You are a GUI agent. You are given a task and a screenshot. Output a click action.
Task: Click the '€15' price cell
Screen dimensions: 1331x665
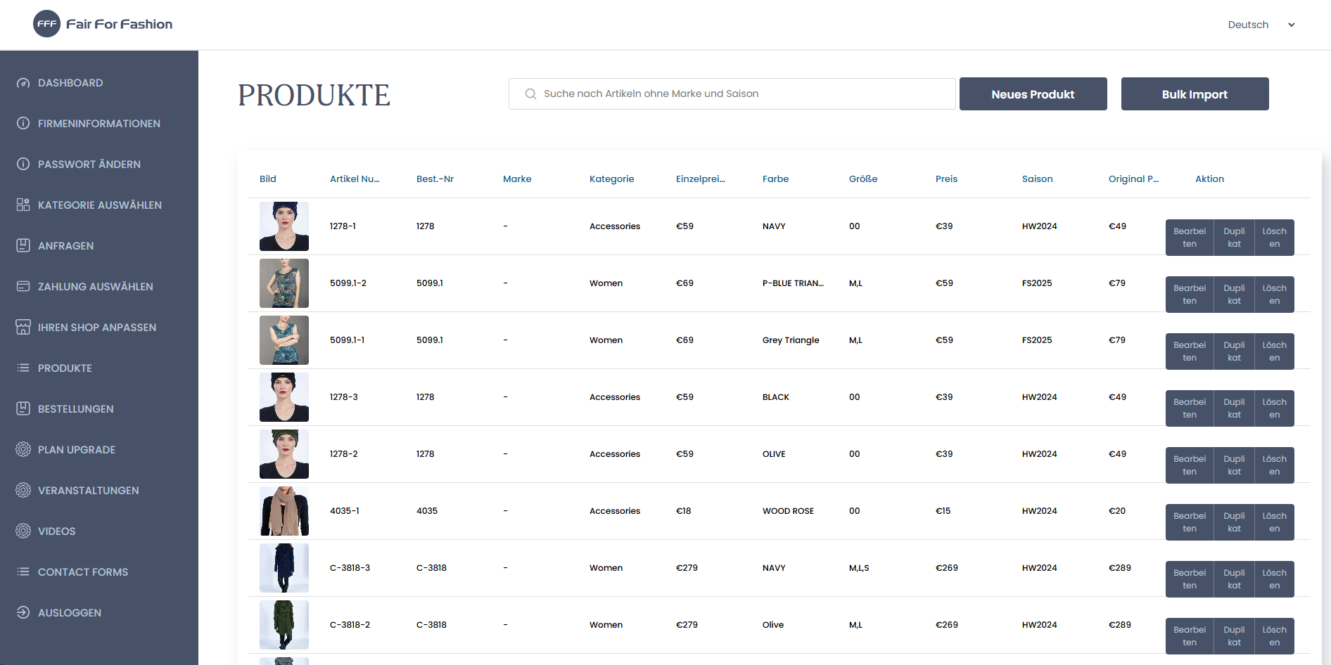point(943,511)
